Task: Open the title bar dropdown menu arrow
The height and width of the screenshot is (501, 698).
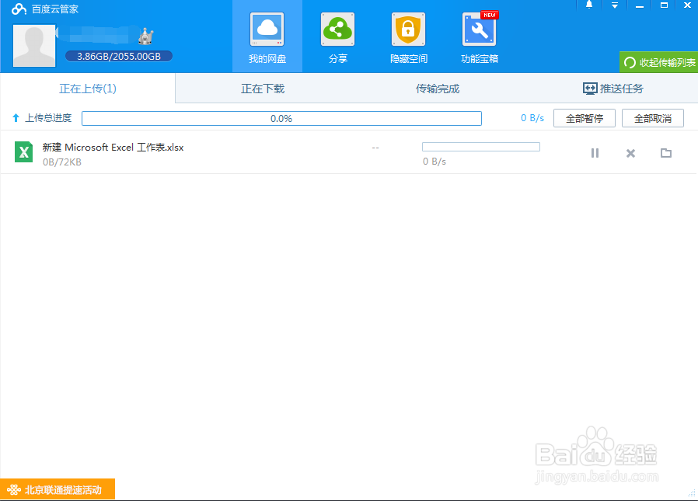Action: pyautogui.click(x=614, y=5)
